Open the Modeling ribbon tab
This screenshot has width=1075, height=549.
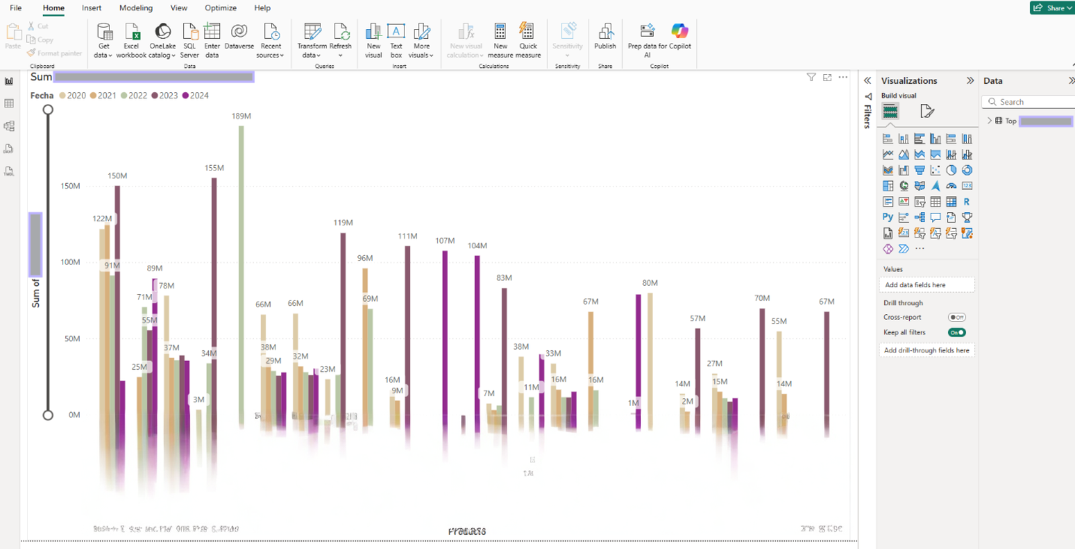[x=136, y=8]
